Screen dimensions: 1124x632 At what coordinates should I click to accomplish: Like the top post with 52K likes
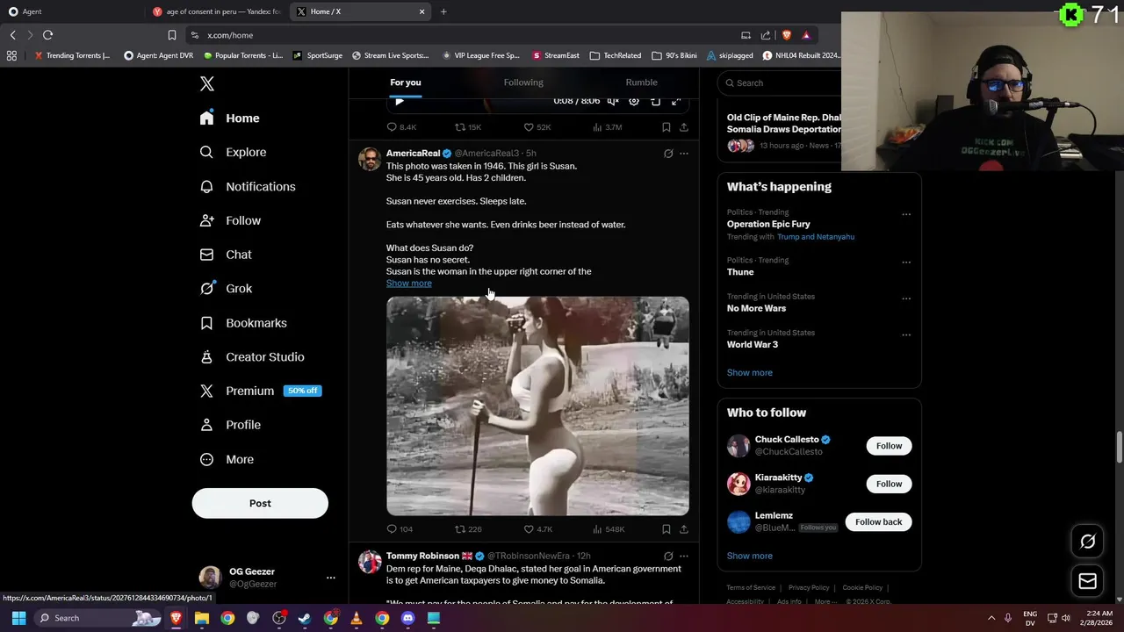pyautogui.click(x=537, y=127)
